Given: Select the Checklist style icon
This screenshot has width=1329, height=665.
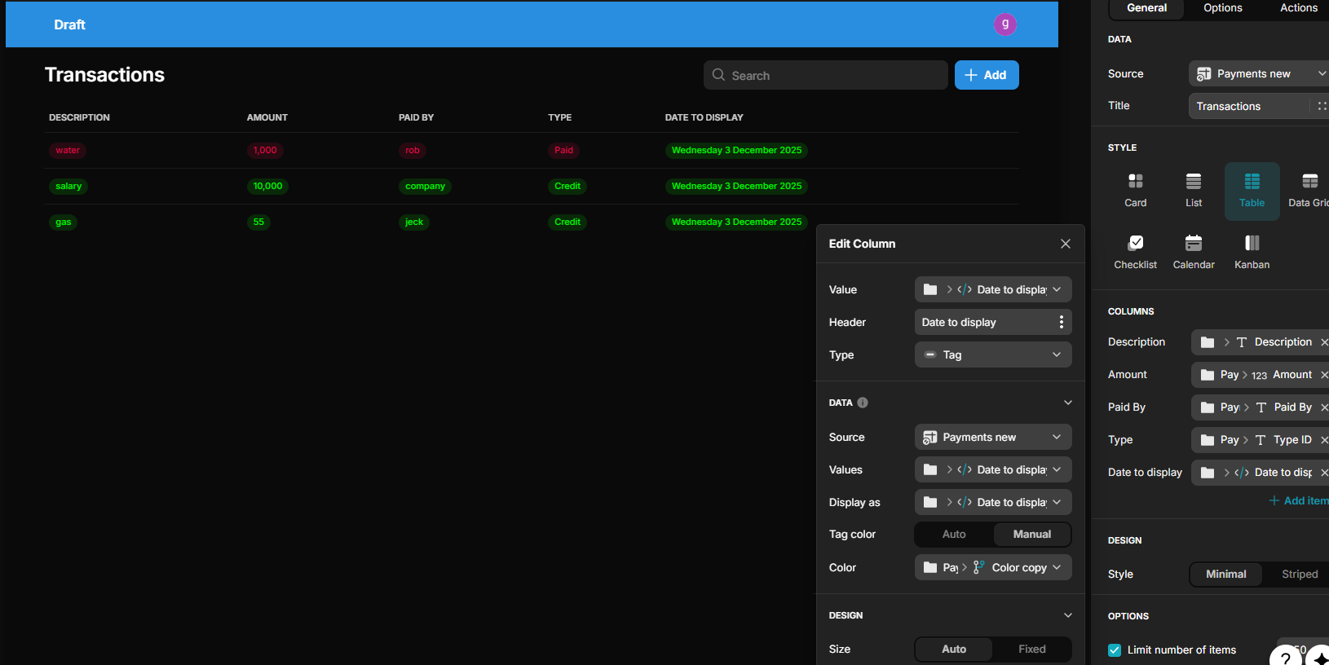Looking at the screenshot, I should pyautogui.click(x=1136, y=253).
